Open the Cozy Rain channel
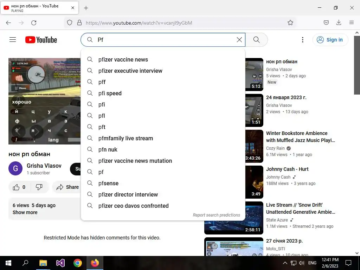Screen dimensions: 360x270 [275, 148]
